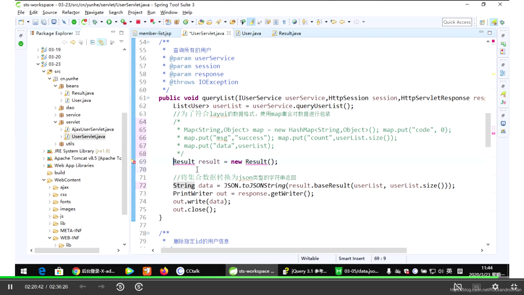Viewport: 524px width, 295px height.
Task: Select AjaxUserServlet.java in the tree
Action: click(92, 129)
